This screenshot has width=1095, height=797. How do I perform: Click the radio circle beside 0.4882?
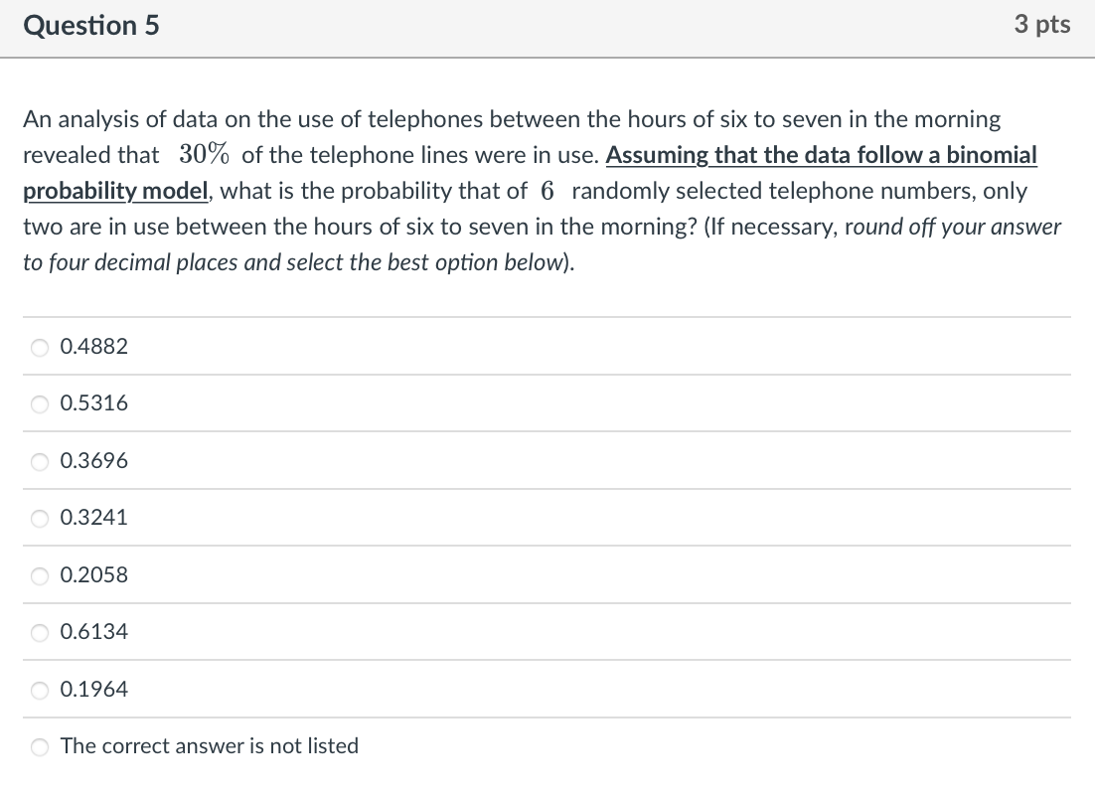39,346
